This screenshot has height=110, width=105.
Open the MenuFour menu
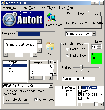[x=66, y=8]
